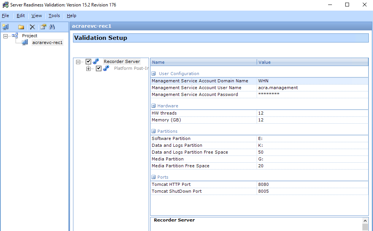This screenshot has height=231, width=373.
Task: Open the Tools menu
Action: pos(54,16)
